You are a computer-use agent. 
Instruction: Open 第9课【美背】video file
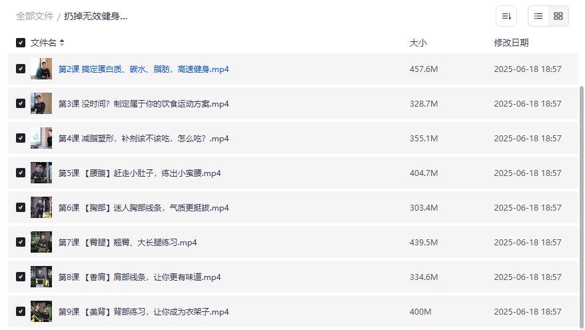[x=144, y=312]
